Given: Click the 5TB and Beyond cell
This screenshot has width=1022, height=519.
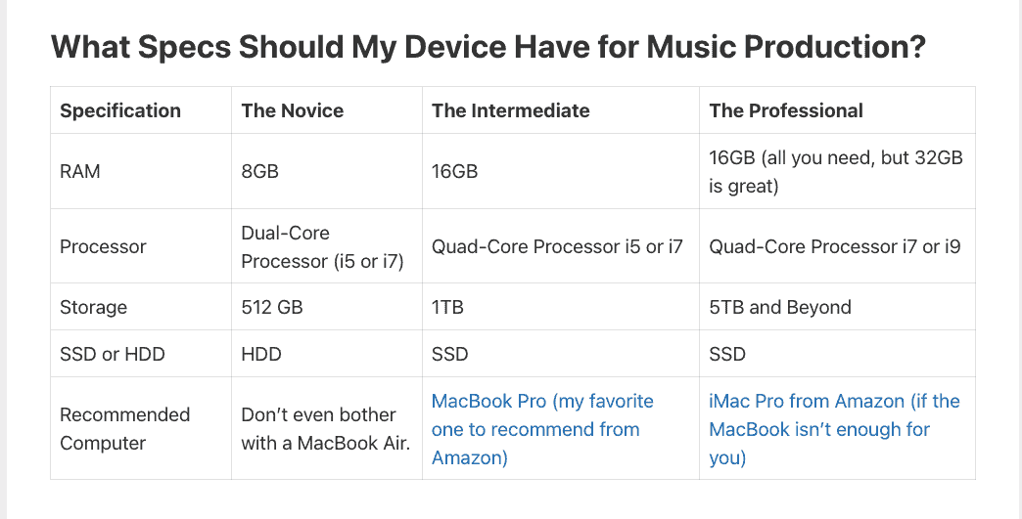Looking at the screenshot, I should tap(780, 307).
